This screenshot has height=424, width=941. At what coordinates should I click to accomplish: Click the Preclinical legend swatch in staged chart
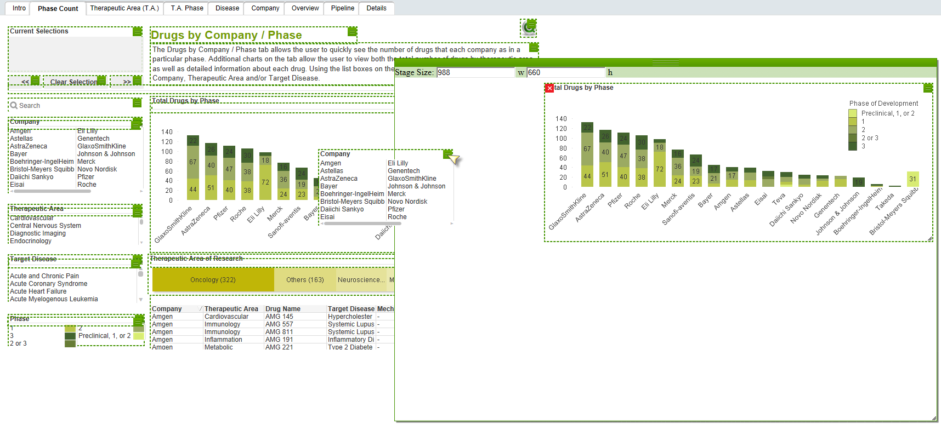(x=853, y=113)
